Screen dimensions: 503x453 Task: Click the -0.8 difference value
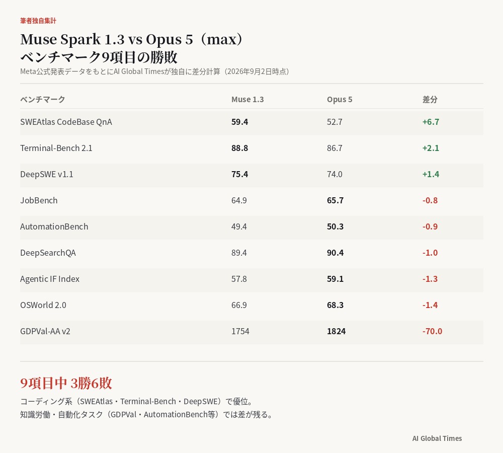click(x=430, y=200)
